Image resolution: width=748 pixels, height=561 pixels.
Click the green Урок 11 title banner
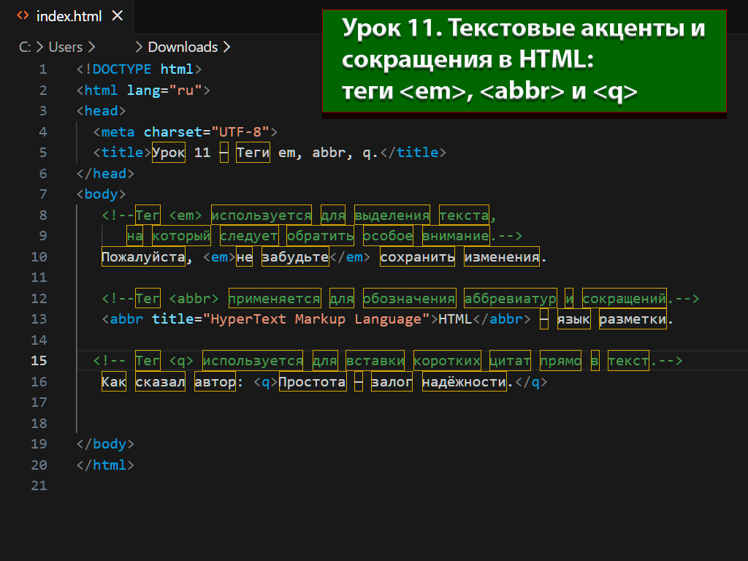coord(524,62)
